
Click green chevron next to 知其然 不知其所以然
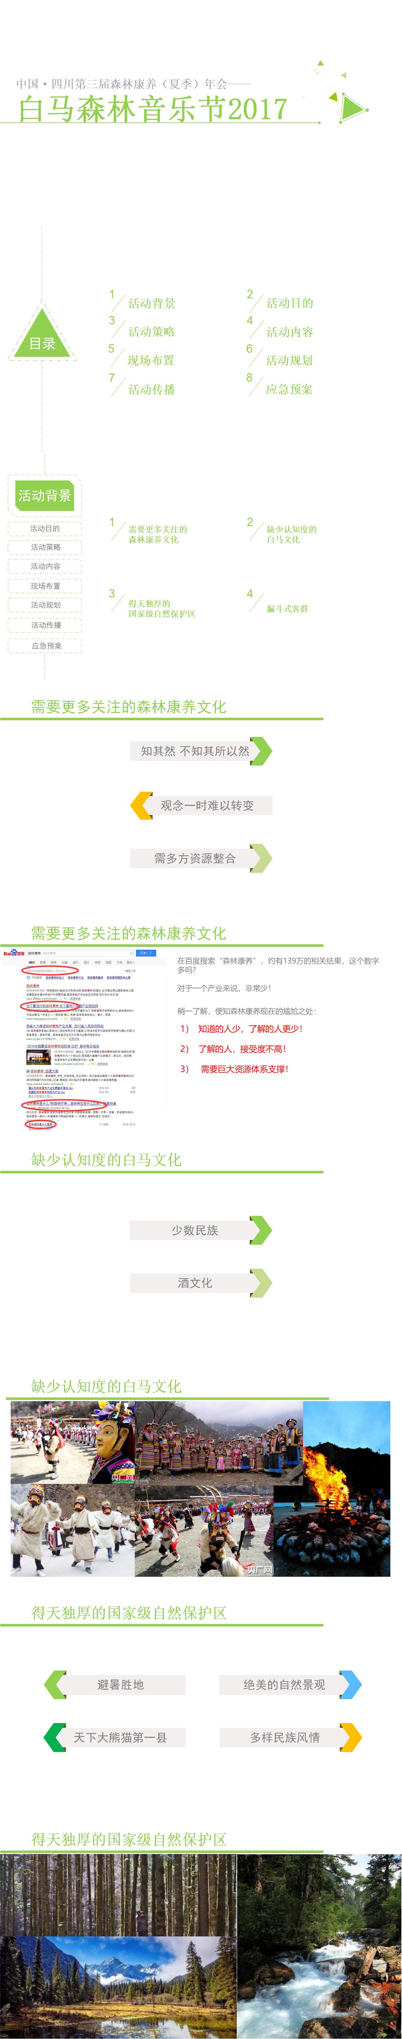point(261,750)
